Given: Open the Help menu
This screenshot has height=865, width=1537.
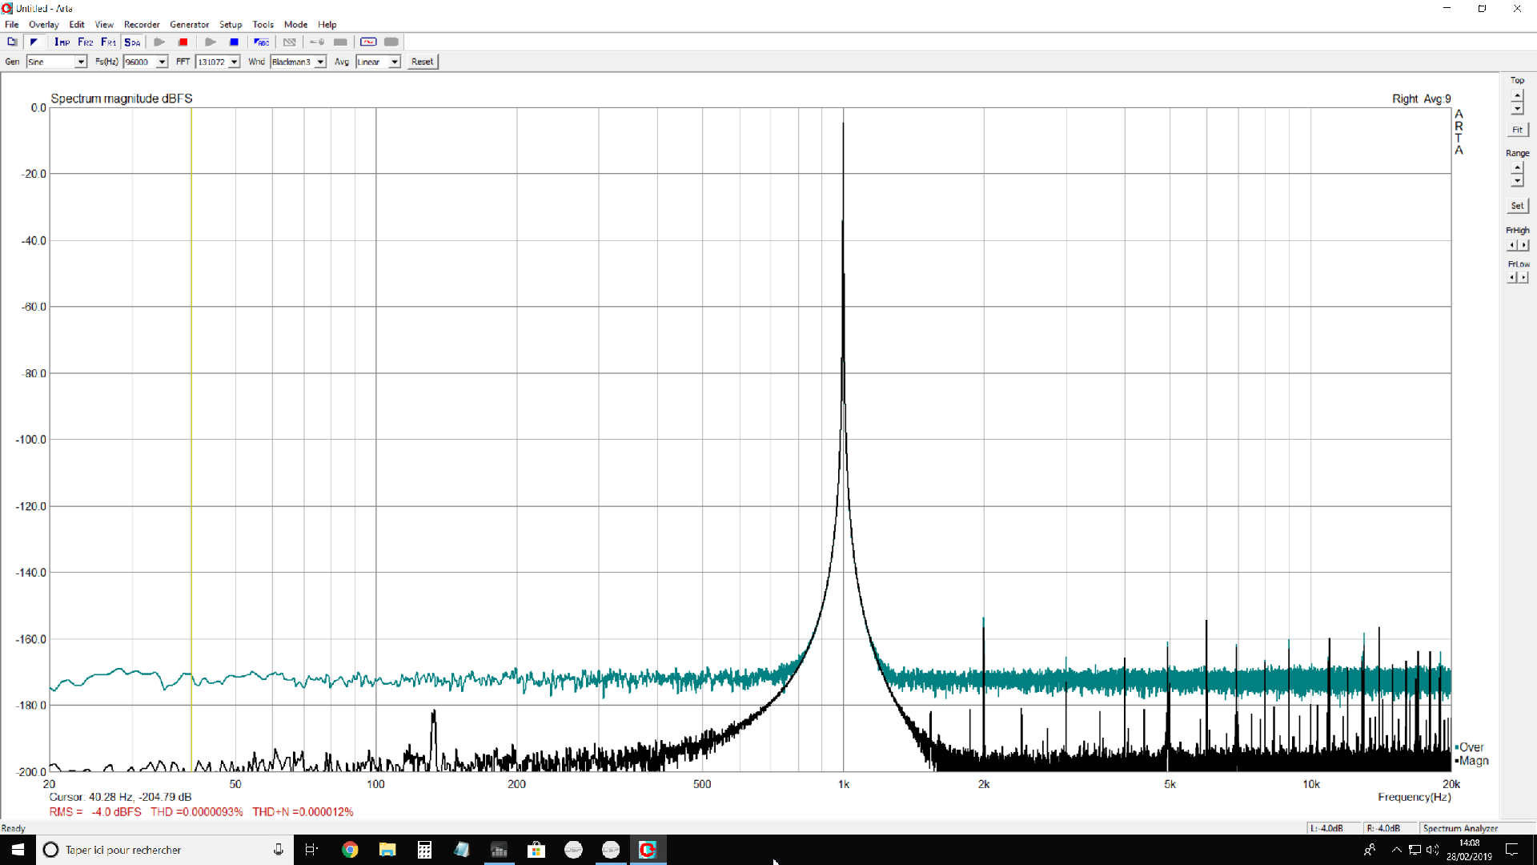Looking at the screenshot, I should point(327,24).
